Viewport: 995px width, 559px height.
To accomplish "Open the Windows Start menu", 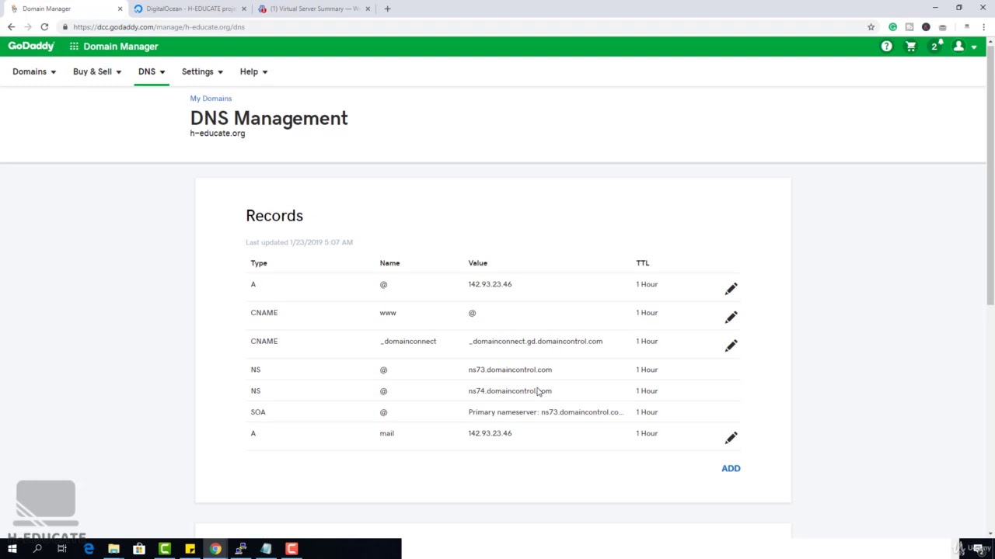I will [12, 549].
